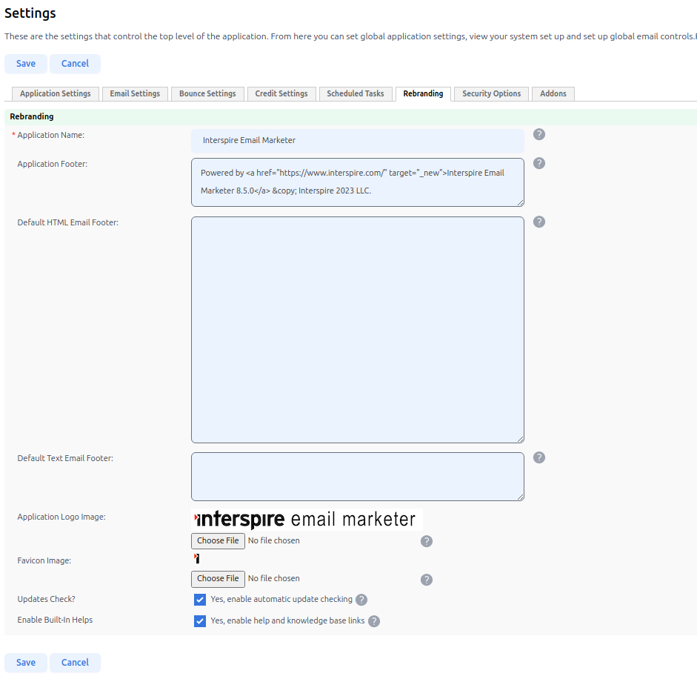Click help icon for Application Logo Image

(x=427, y=541)
